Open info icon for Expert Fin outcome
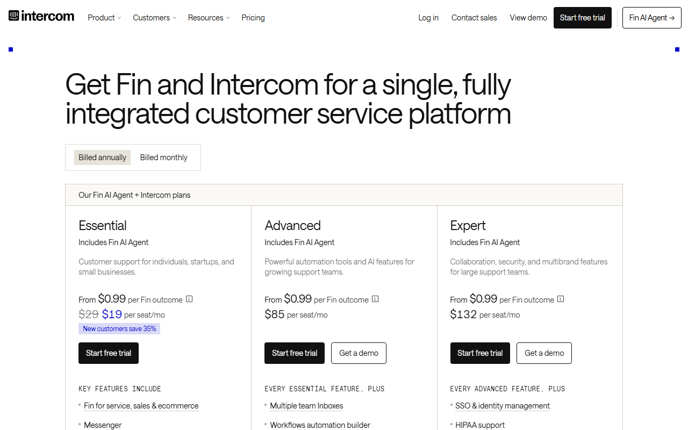The image size is (688, 430). (561, 299)
